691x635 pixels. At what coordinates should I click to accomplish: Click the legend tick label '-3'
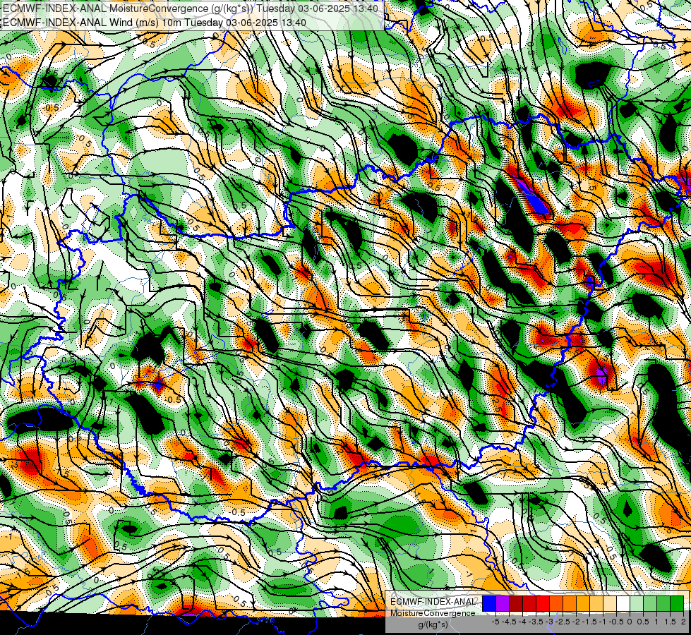pos(549,622)
